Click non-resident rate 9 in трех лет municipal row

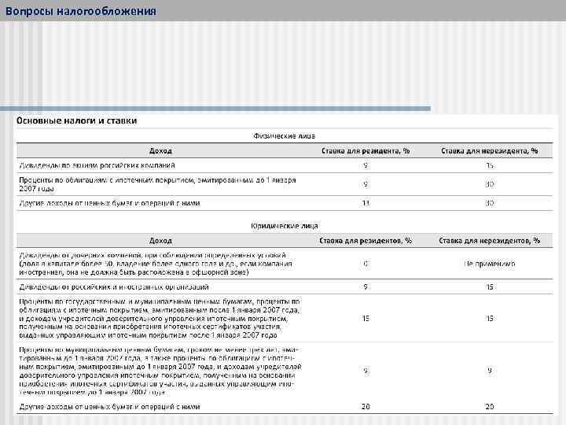coord(490,371)
